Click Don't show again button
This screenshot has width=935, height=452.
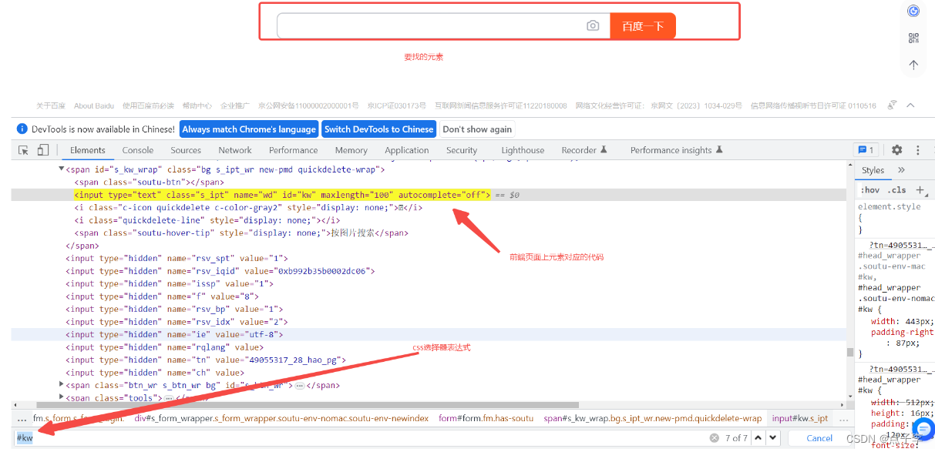(x=477, y=129)
